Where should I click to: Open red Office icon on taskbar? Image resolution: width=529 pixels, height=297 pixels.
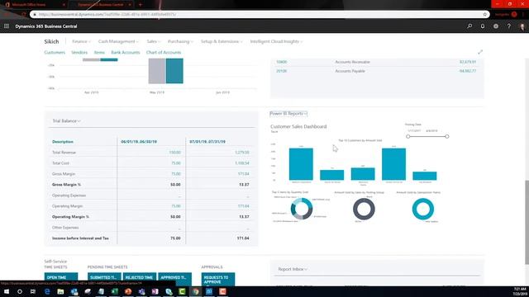click(x=222, y=291)
